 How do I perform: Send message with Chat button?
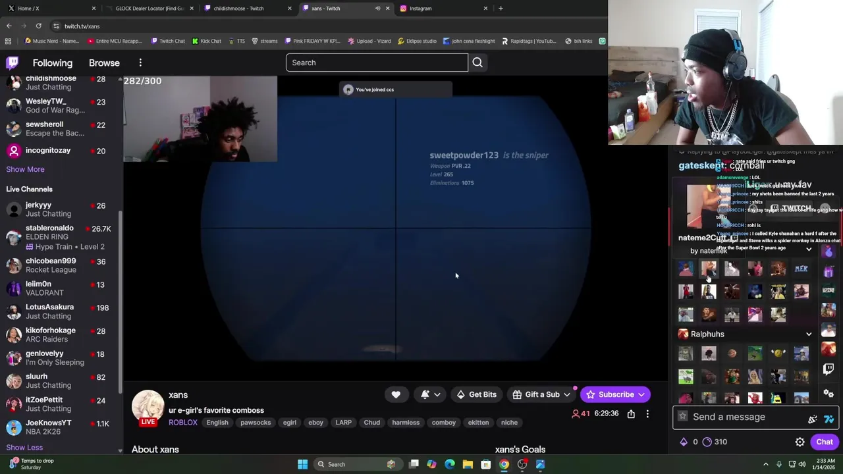click(x=825, y=442)
